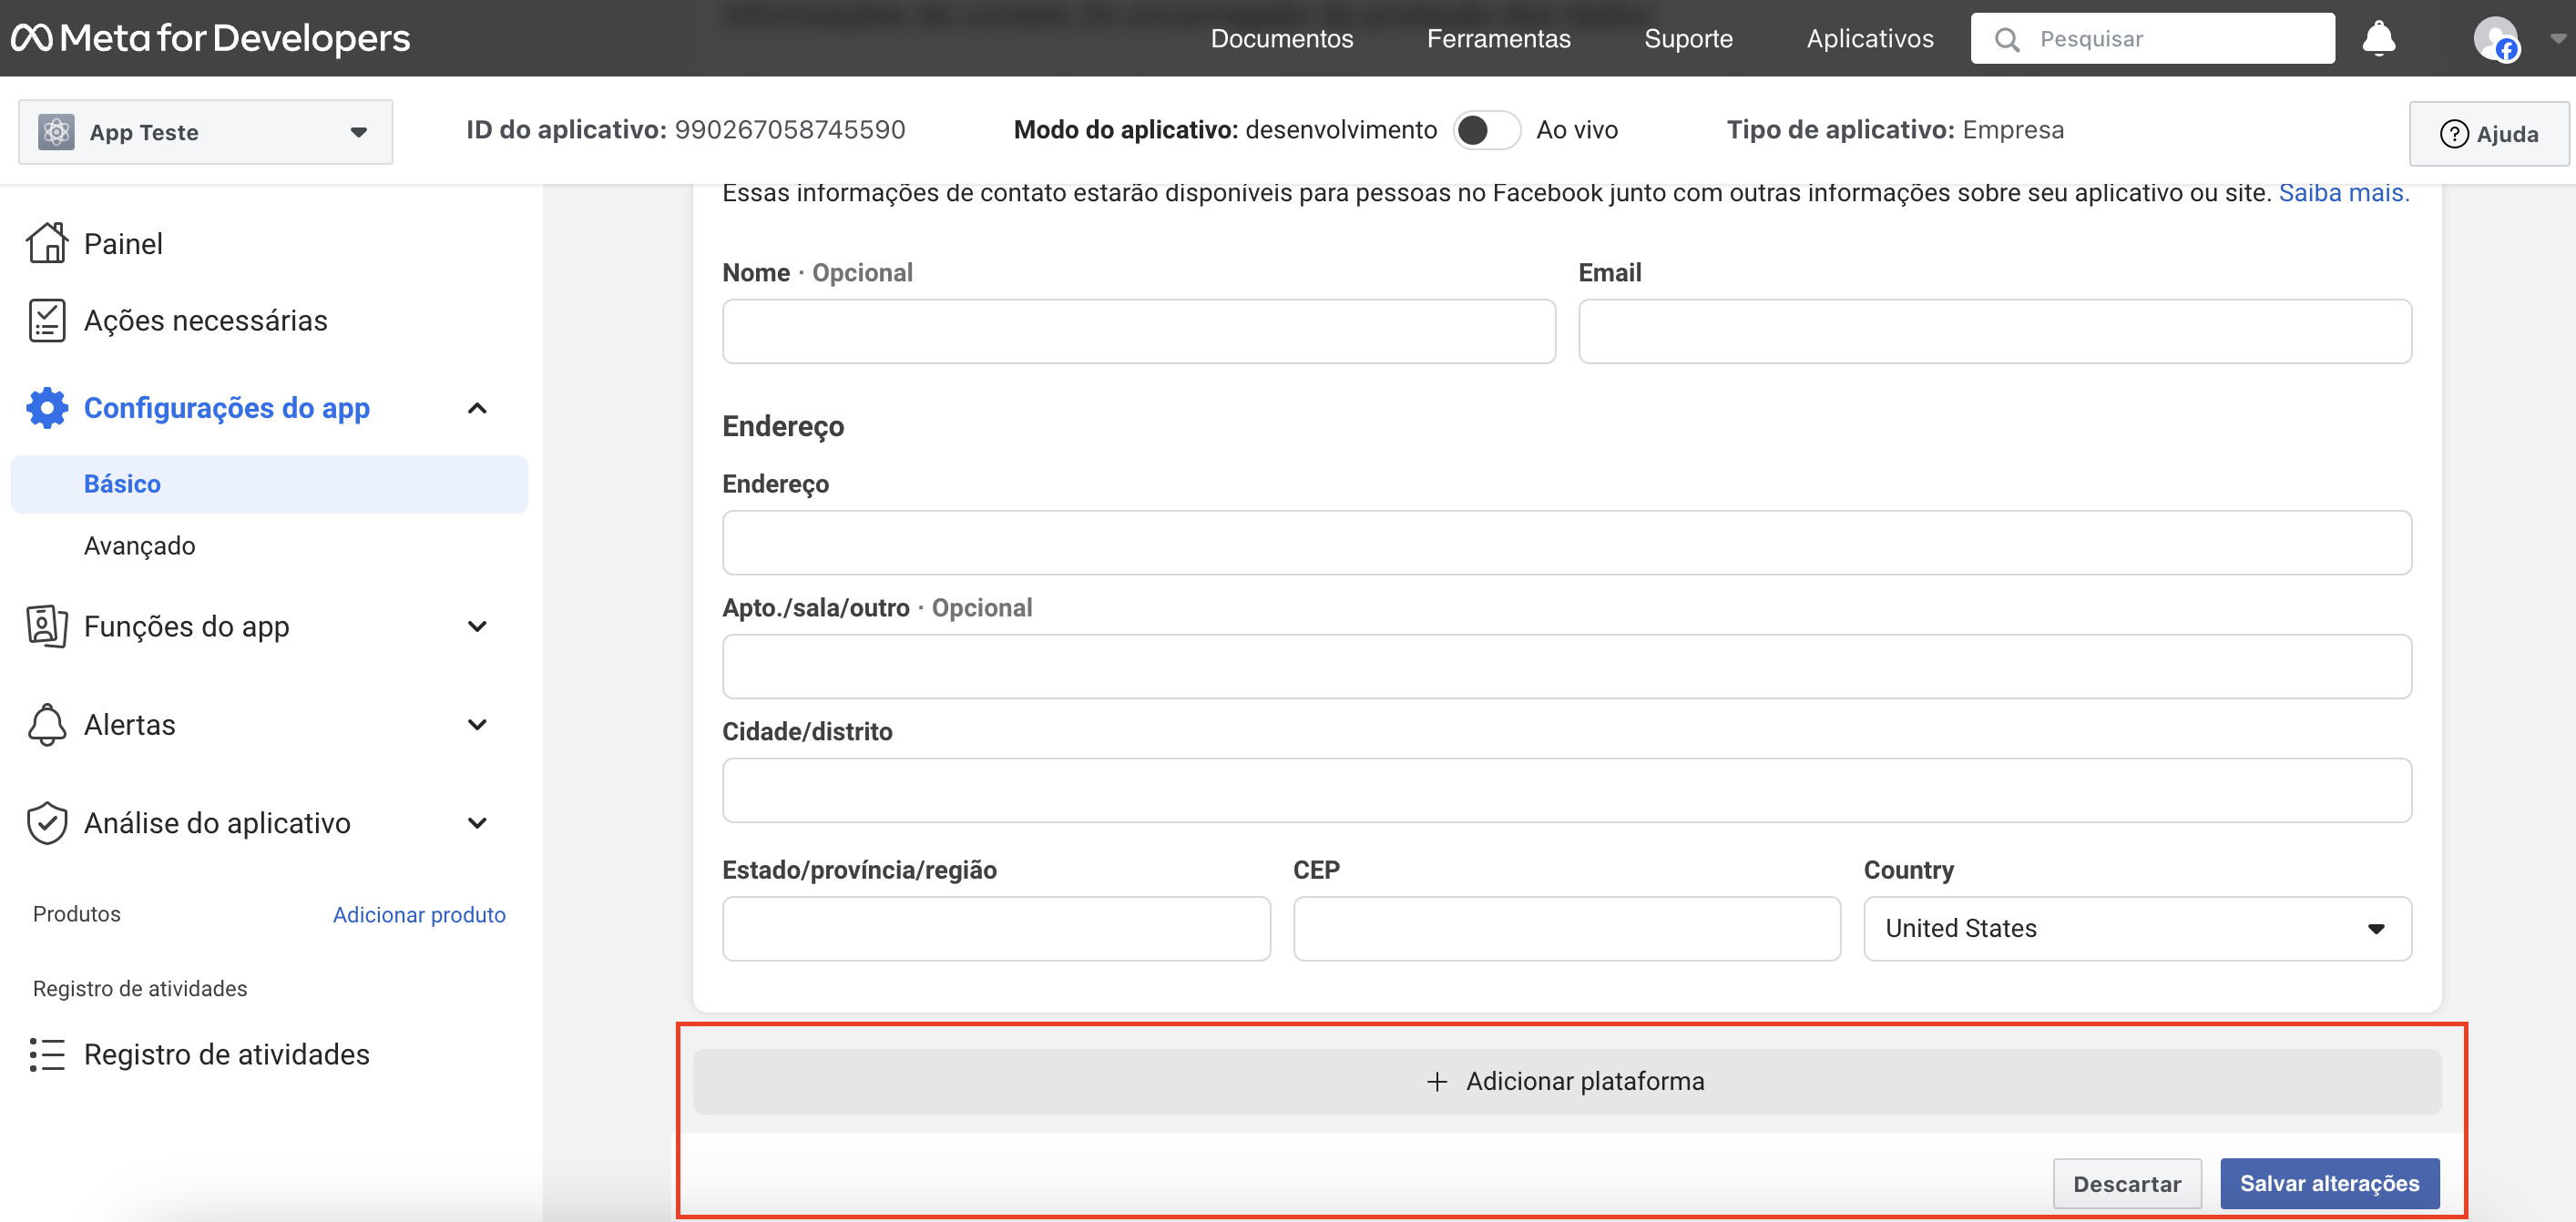
Task: Click Salvar alterações button
Action: [x=2328, y=1183]
